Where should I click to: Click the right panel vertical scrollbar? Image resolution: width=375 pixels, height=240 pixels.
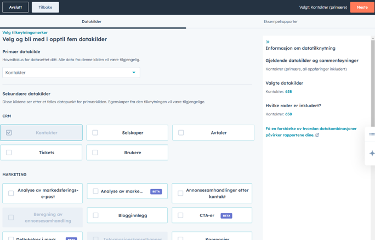point(373,84)
